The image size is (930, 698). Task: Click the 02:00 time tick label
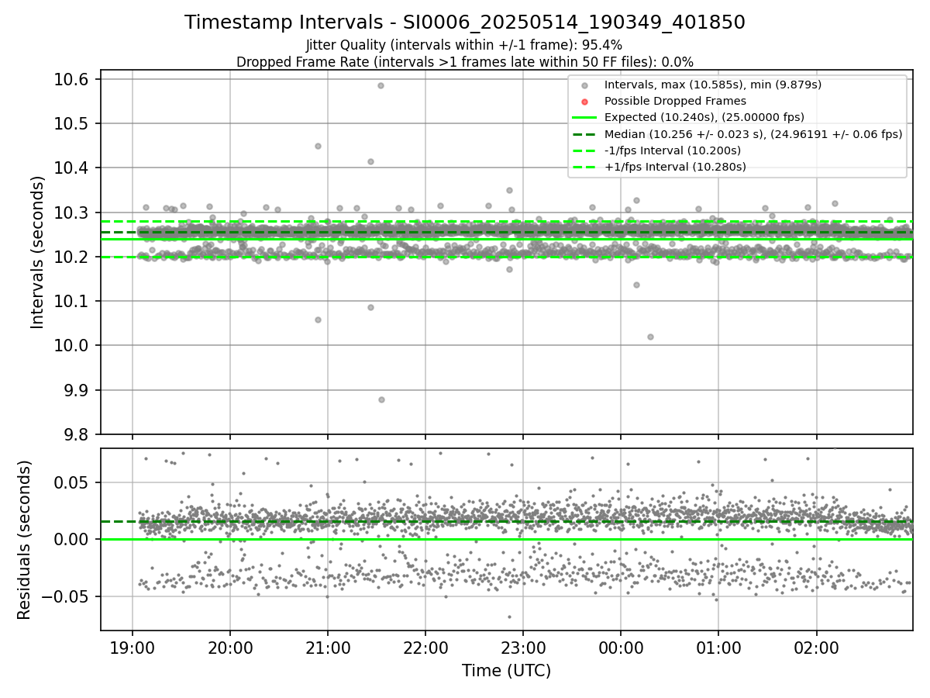point(816,648)
